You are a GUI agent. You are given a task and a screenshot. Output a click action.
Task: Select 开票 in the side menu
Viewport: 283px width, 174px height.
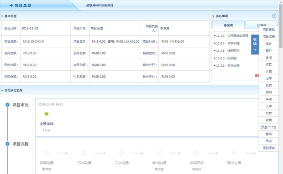pos(268,71)
